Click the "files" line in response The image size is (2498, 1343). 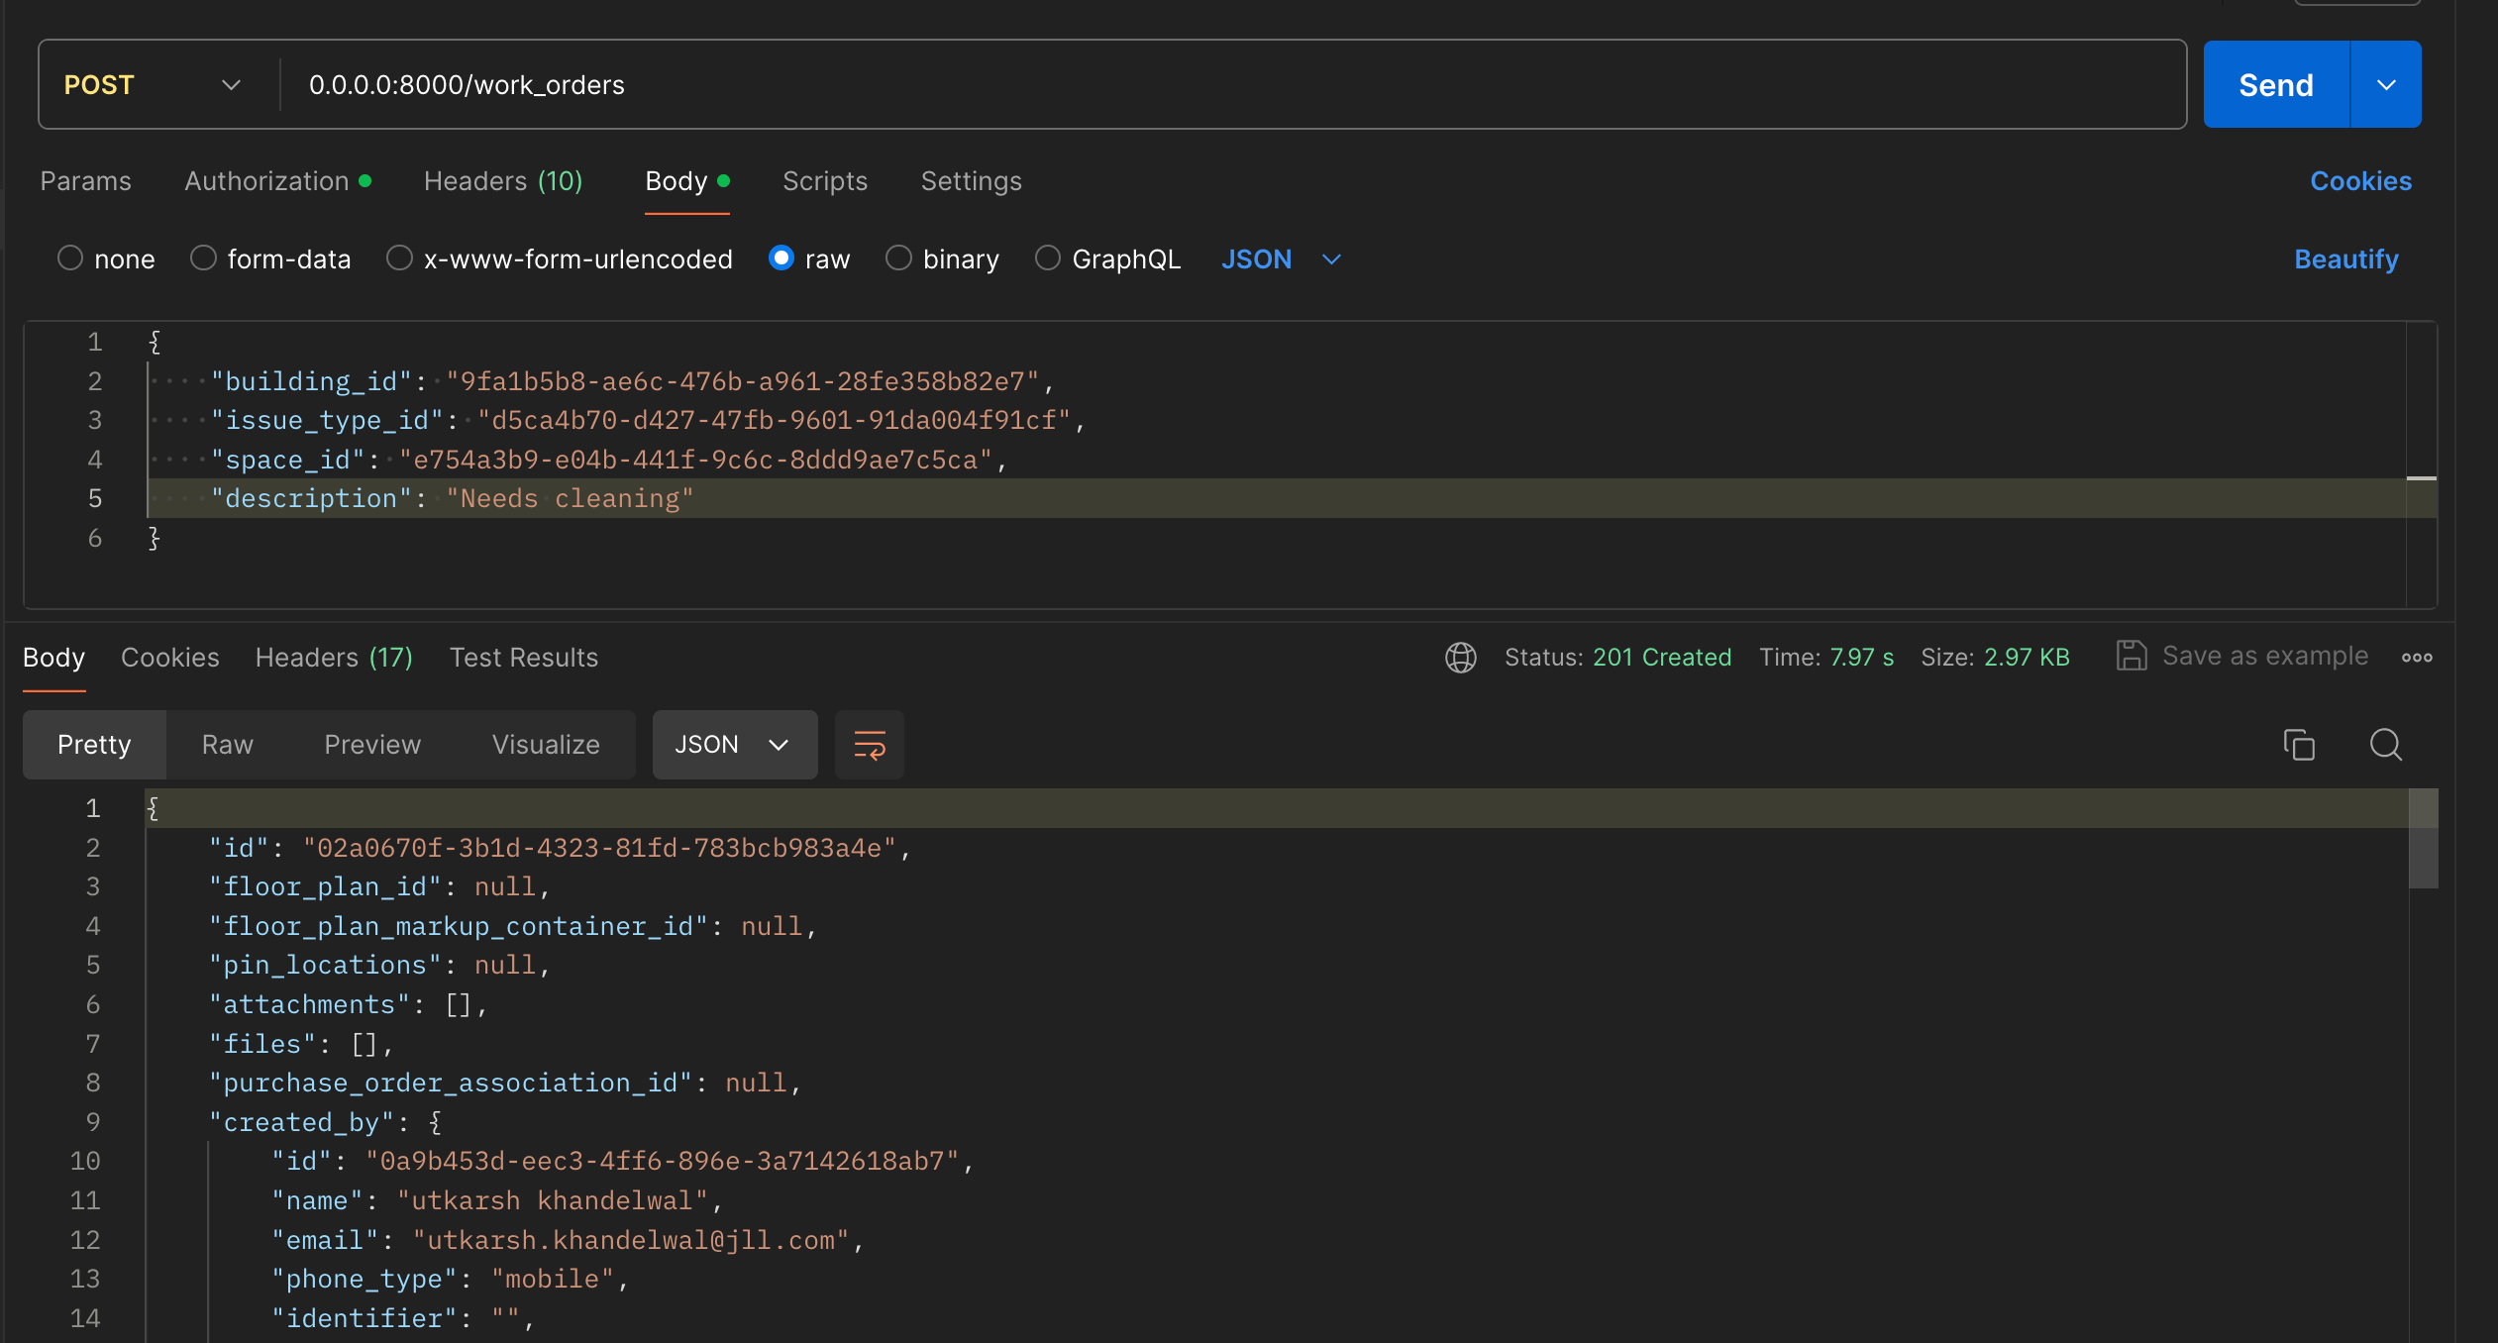[x=301, y=1045]
